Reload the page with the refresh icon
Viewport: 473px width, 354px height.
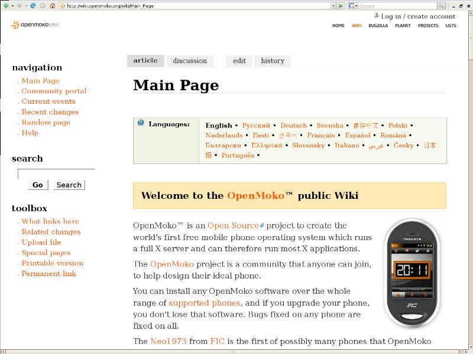click(33, 5)
